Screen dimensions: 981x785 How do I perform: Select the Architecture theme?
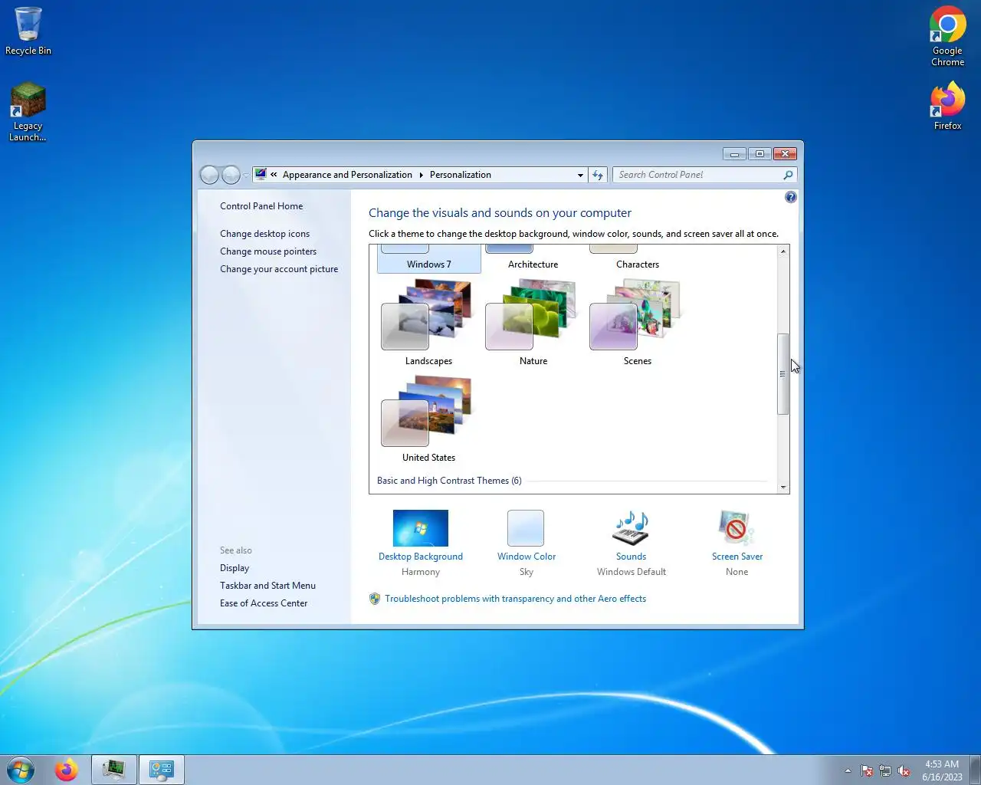533,258
